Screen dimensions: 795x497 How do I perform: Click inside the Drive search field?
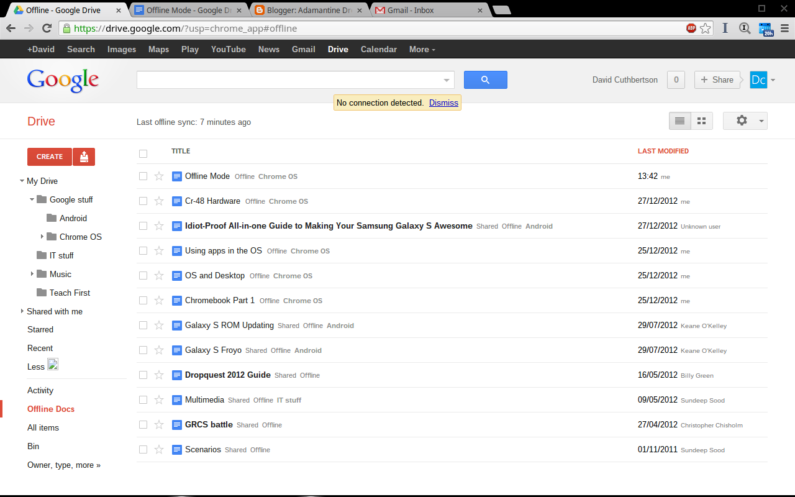click(289, 80)
